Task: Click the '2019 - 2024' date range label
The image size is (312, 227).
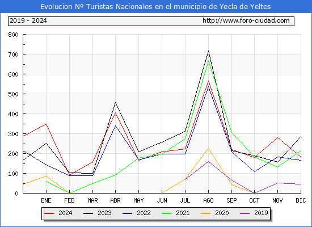Action: [x=28, y=20]
